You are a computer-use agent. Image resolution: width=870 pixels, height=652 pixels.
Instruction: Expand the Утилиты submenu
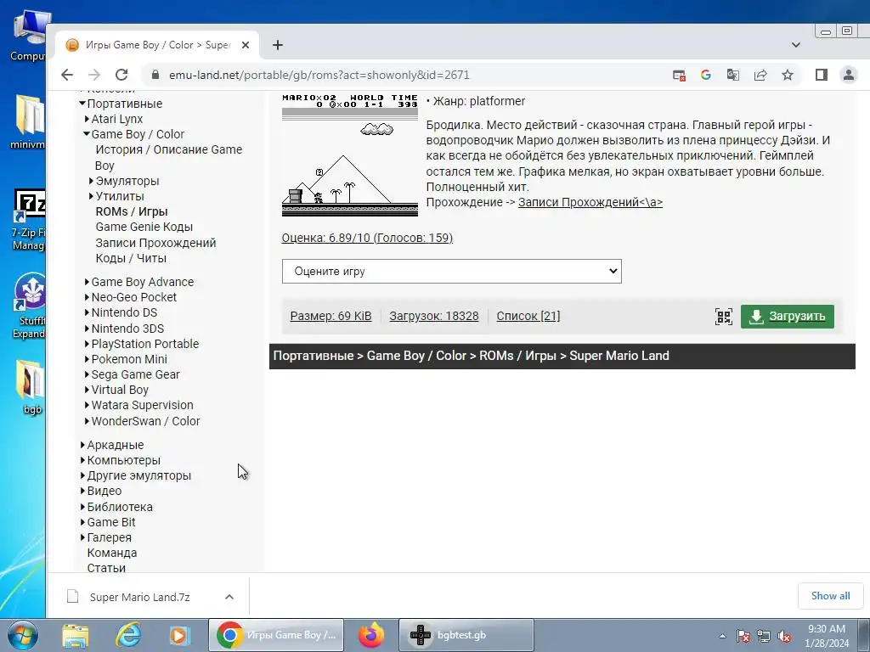tap(92, 196)
